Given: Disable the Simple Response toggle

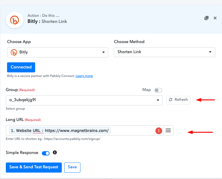Looking at the screenshot, I should point(46,153).
